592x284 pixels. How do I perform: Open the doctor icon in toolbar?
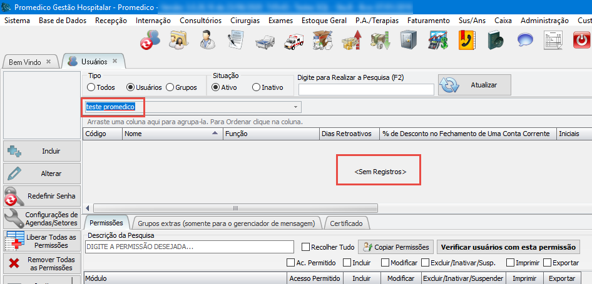[208, 41]
